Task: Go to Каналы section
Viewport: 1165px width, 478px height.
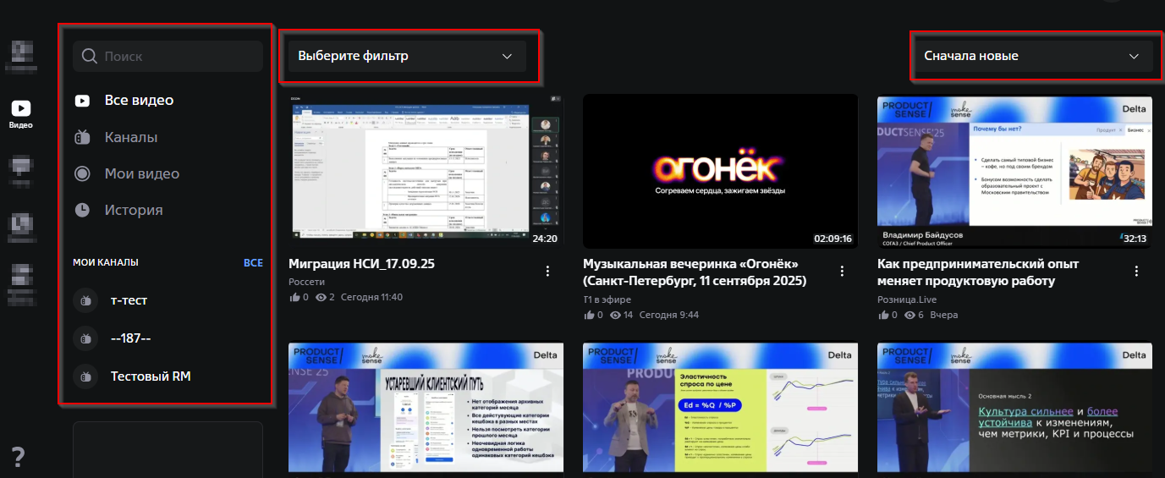Action: click(131, 137)
